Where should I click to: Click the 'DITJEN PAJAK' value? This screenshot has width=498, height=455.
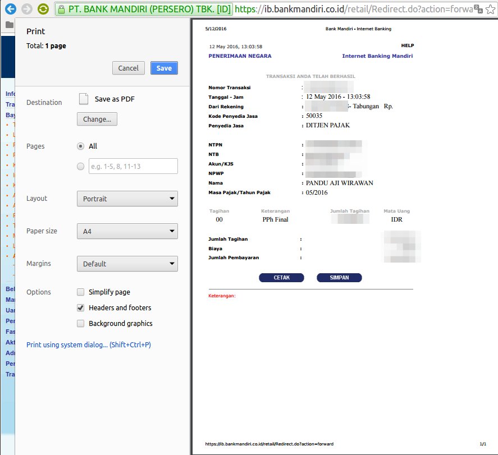(x=328, y=125)
